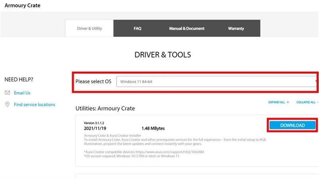Image resolution: width=319 pixels, height=179 pixels.
Task: Click 'Armoury Crate & Aura Creator Installer' text
Action: click(112, 135)
